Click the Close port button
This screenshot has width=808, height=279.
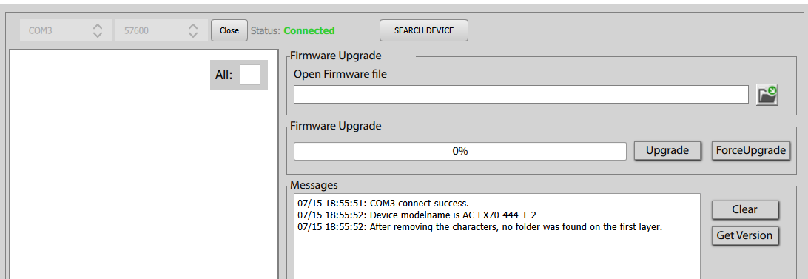(x=229, y=30)
